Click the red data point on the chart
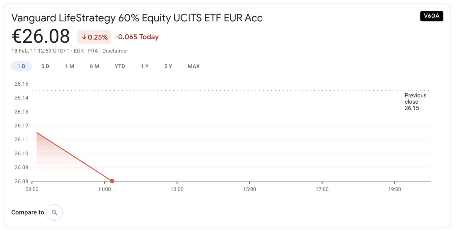Image resolution: width=456 pixels, height=231 pixels. [112, 181]
